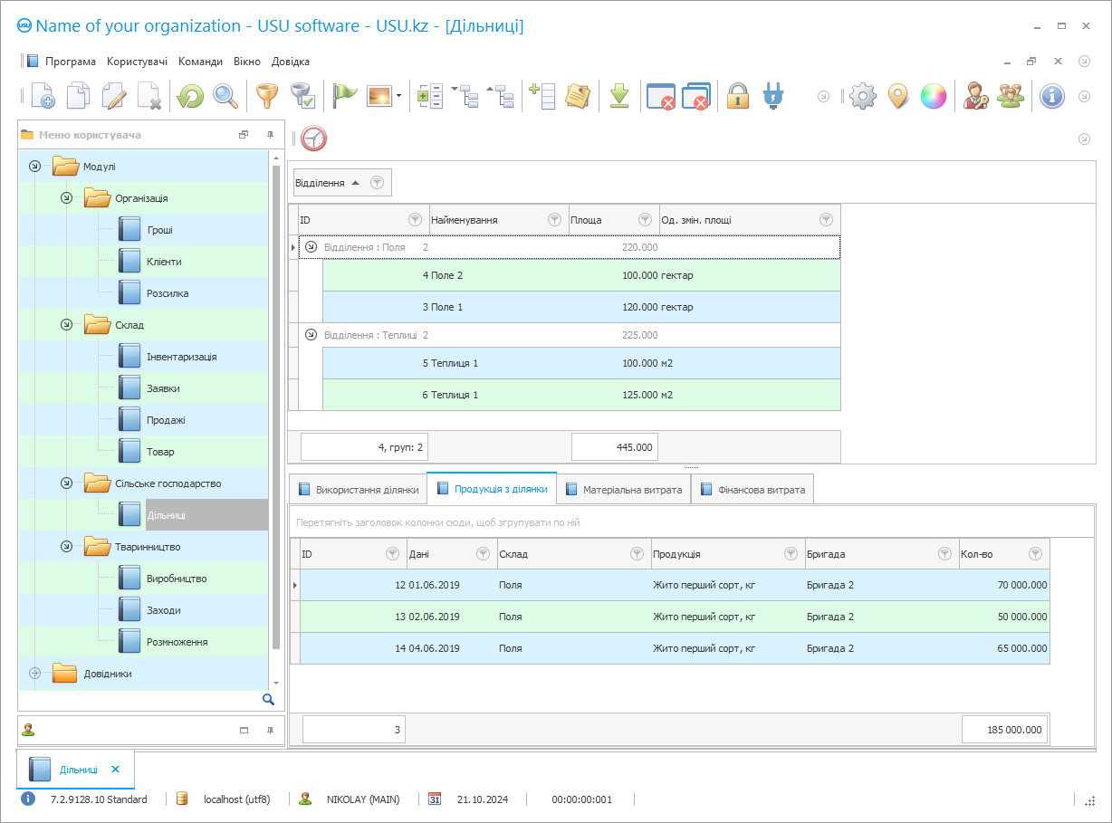Click the padlock lock icon

[x=738, y=96]
